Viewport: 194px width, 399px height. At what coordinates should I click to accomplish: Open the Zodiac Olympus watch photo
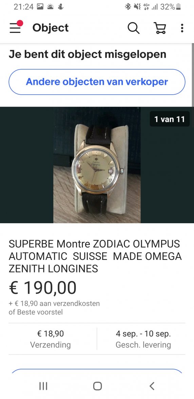click(x=97, y=165)
